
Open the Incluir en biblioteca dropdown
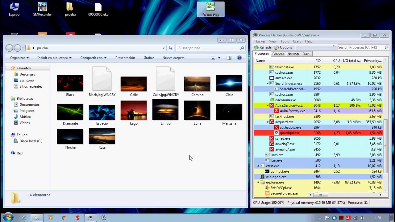(54, 58)
